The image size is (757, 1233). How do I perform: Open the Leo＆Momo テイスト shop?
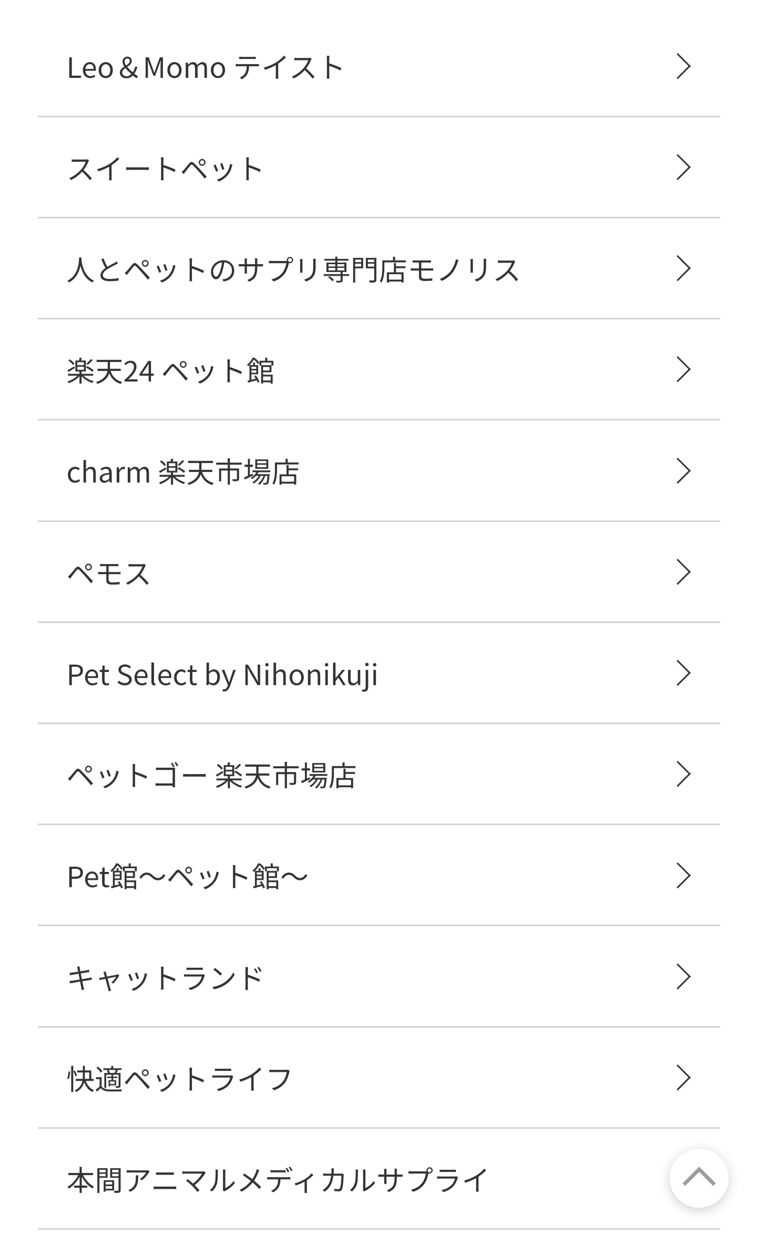(205, 67)
